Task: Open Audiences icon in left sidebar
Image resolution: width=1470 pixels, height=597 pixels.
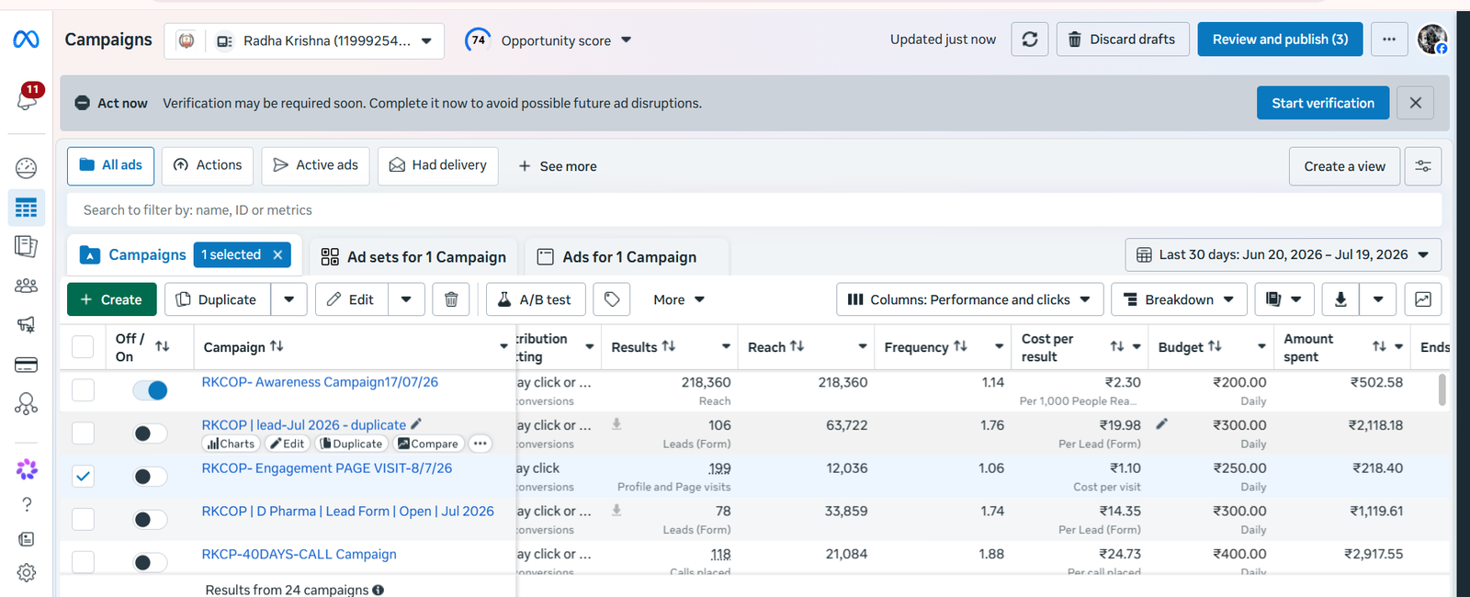Action: 27,286
